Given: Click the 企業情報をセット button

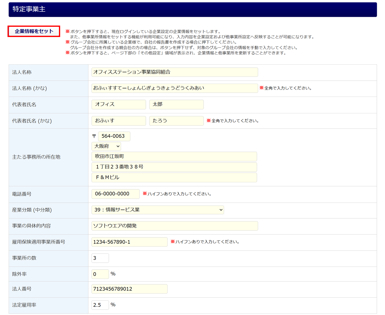Looking at the screenshot, I should [x=34, y=31].
